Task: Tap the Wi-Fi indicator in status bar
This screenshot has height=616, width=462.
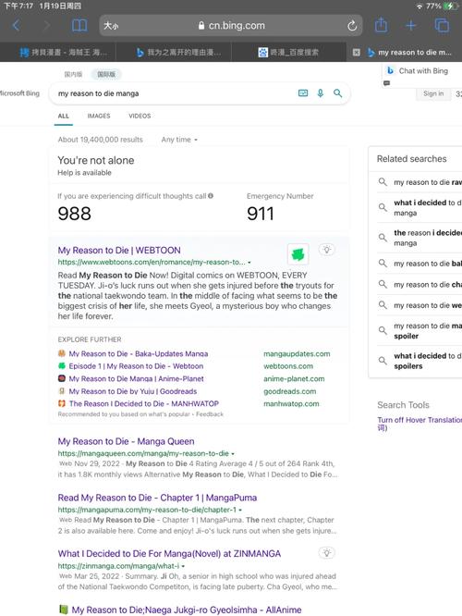Action: coord(419,6)
